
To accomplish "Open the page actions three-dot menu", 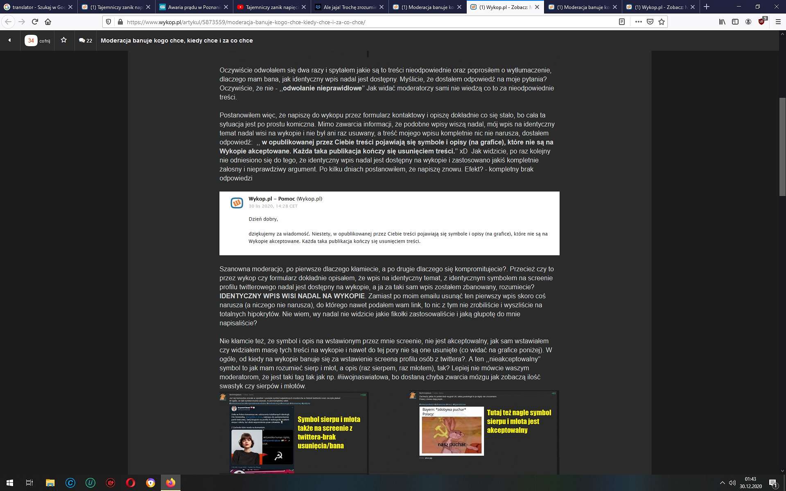I will coord(638,22).
